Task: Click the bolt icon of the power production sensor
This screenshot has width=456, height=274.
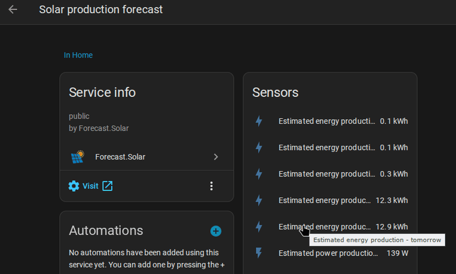Action: 259,253
